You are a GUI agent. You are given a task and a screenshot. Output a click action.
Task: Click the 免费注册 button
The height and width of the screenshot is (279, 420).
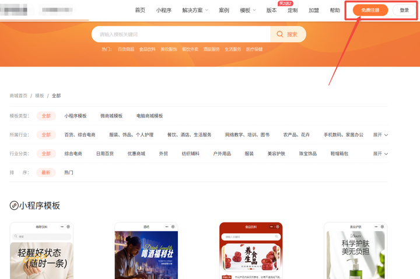(x=370, y=10)
